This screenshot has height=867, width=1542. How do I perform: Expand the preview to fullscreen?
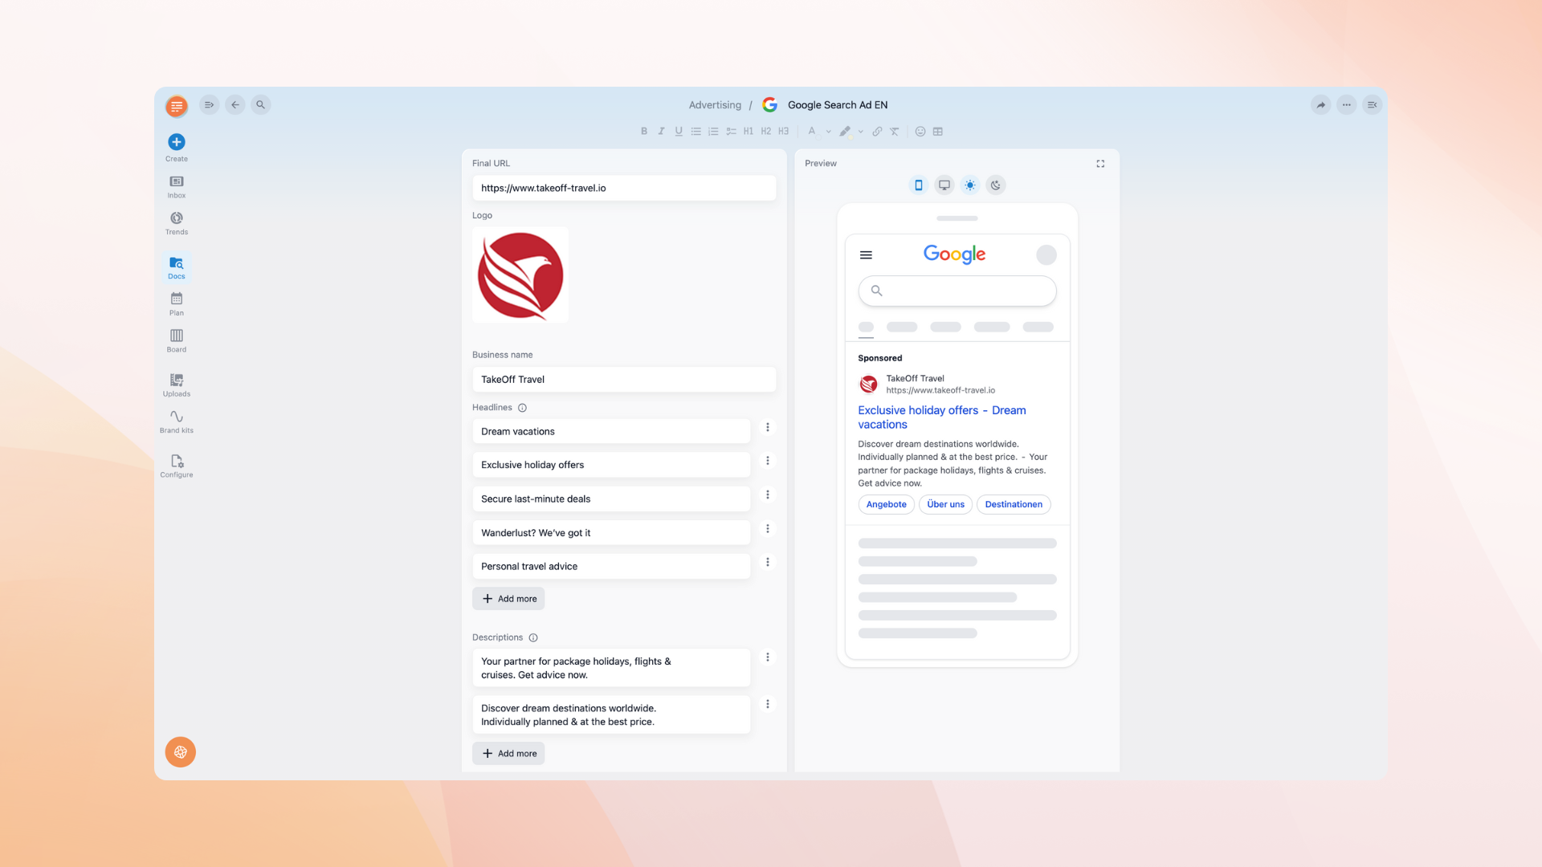(x=1100, y=164)
